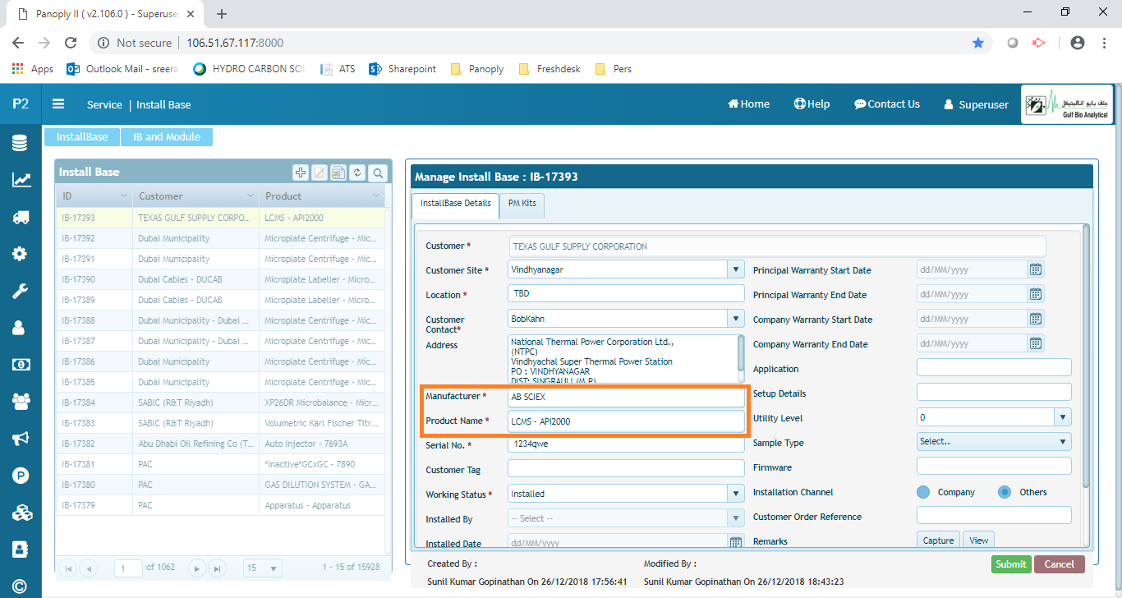Open the Panoply bookmark folder

pos(477,69)
